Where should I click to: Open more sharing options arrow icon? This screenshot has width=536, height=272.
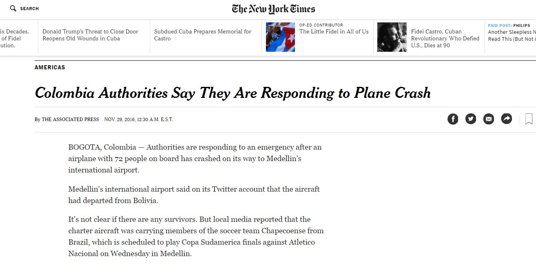(x=506, y=119)
